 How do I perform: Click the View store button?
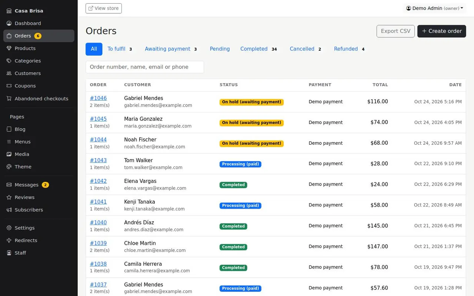pos(104,8)
